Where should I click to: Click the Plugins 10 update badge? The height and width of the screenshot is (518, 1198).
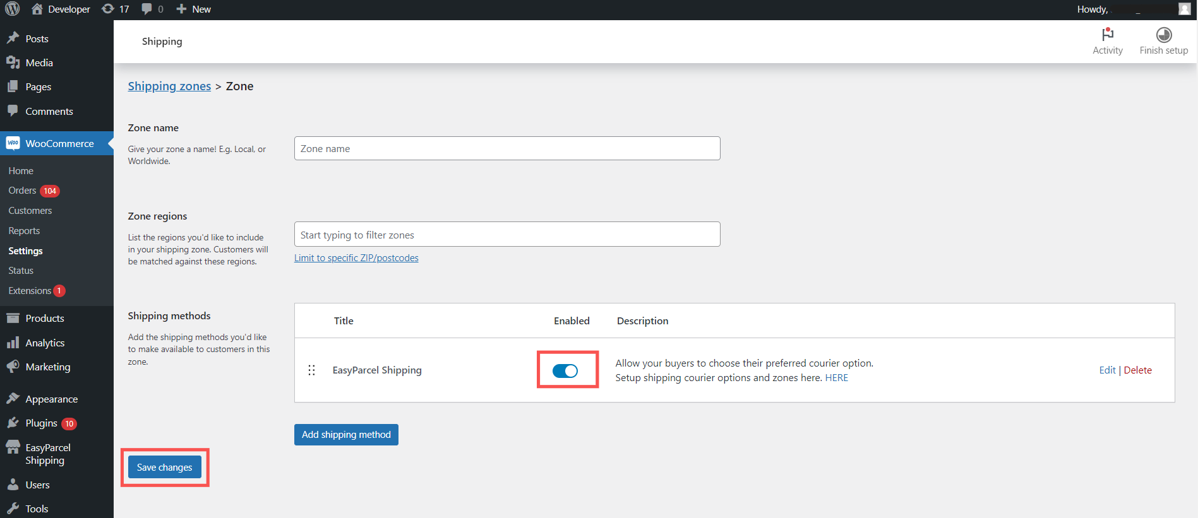pyautogui.click(x=69, y=423)
